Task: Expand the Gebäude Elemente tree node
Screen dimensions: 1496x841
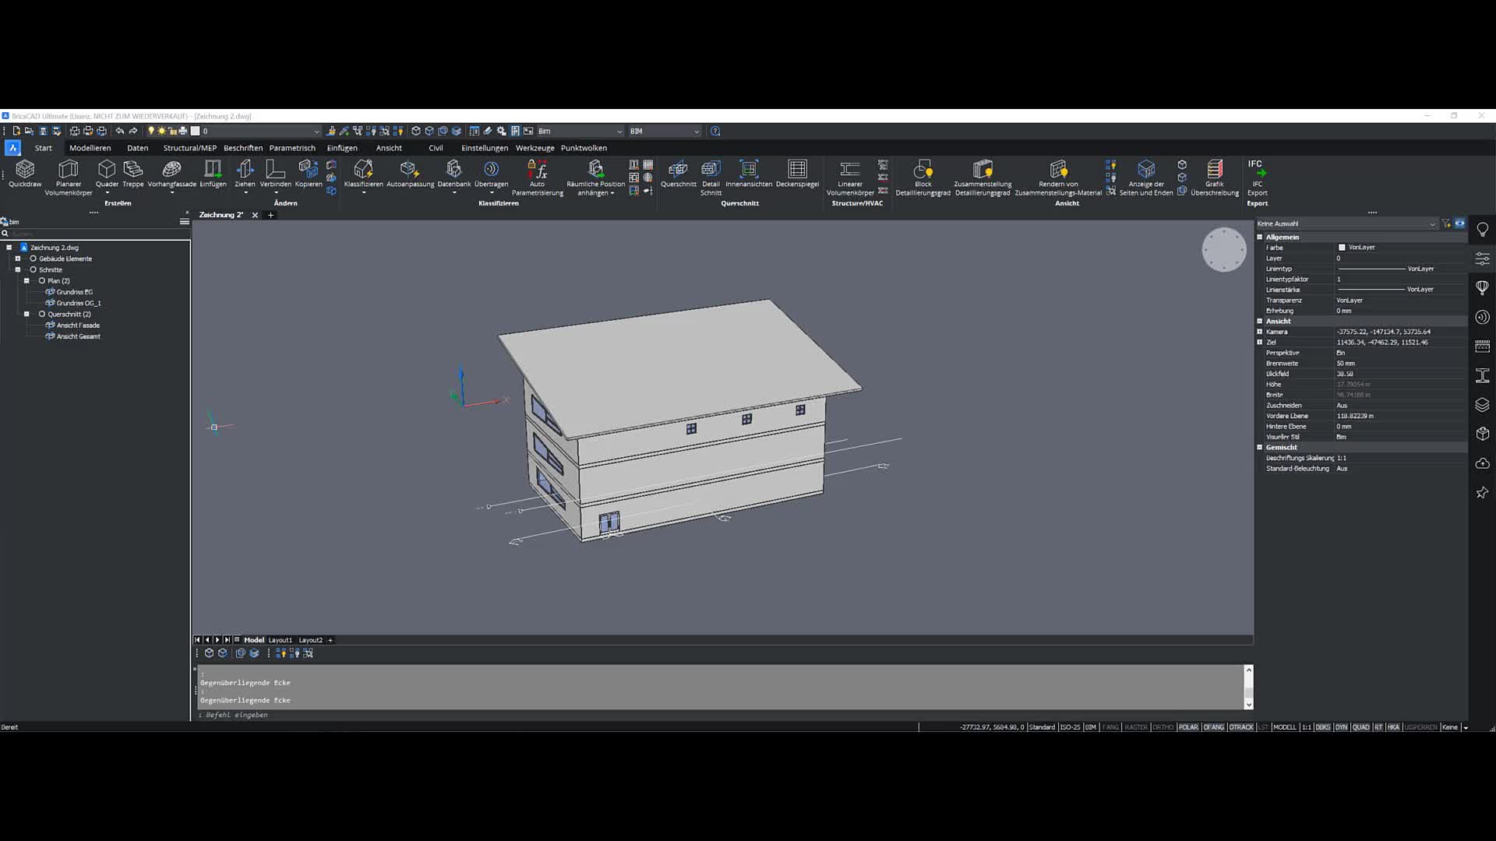Action: [17, 259]
